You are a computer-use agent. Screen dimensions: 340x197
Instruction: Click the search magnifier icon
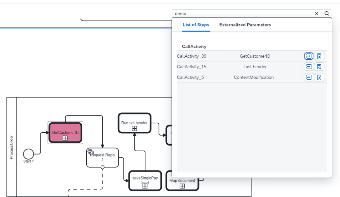coord(327,13)
